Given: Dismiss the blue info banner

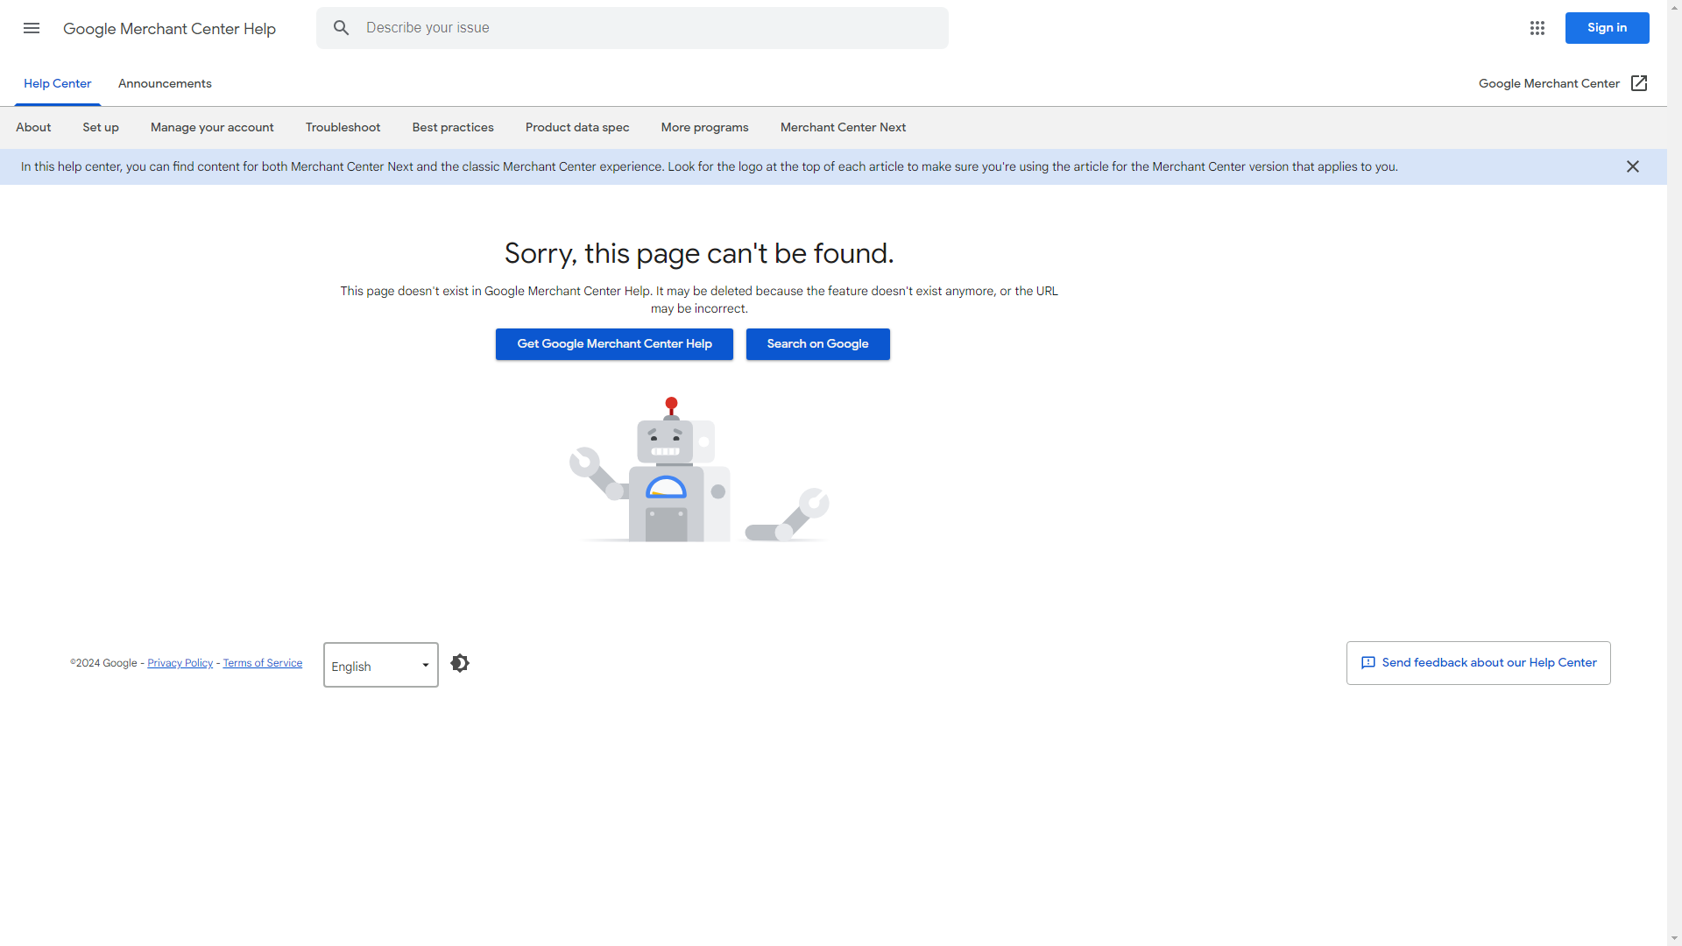Looking at the screenshot, I should 1633,166.
